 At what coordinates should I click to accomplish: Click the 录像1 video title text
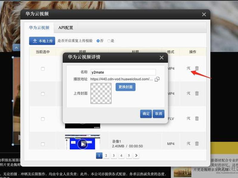[x=117, y=142]
